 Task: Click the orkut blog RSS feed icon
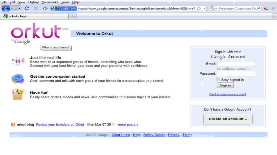(13, 124)
